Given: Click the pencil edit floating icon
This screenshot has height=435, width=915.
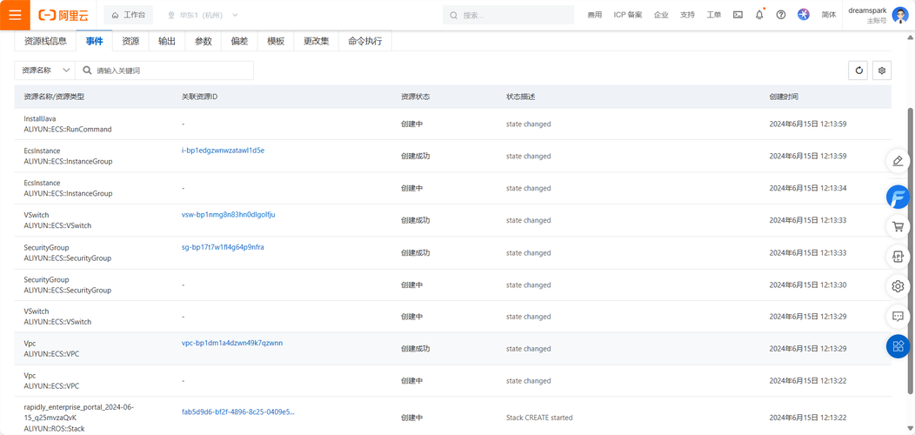Looking at the screenshot, I should click(898, 161).
